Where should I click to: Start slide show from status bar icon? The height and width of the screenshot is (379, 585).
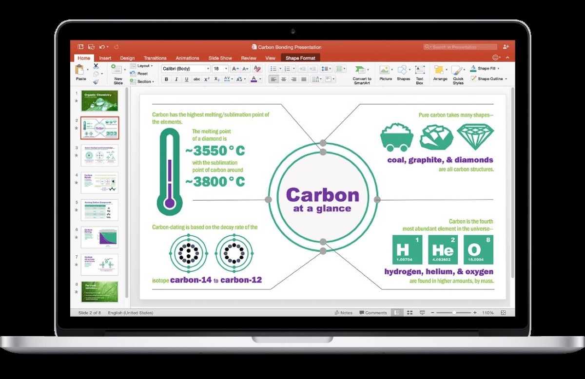click(422, 313)
